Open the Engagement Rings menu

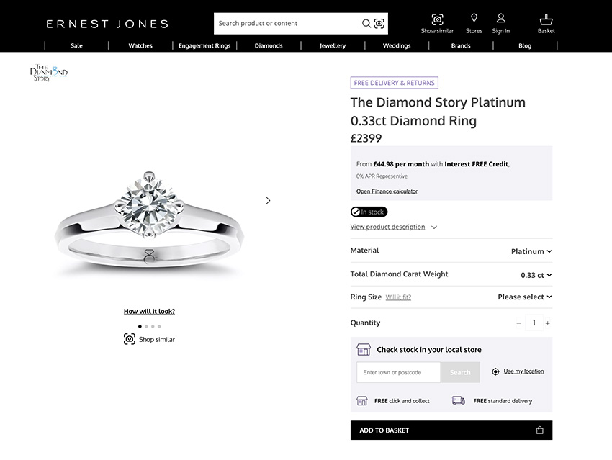coord(203,45)
